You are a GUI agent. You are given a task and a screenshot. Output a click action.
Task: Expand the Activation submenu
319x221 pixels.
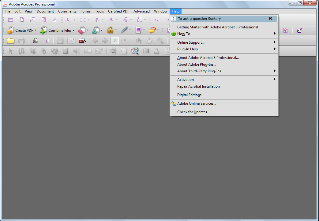tap(224, 80)
